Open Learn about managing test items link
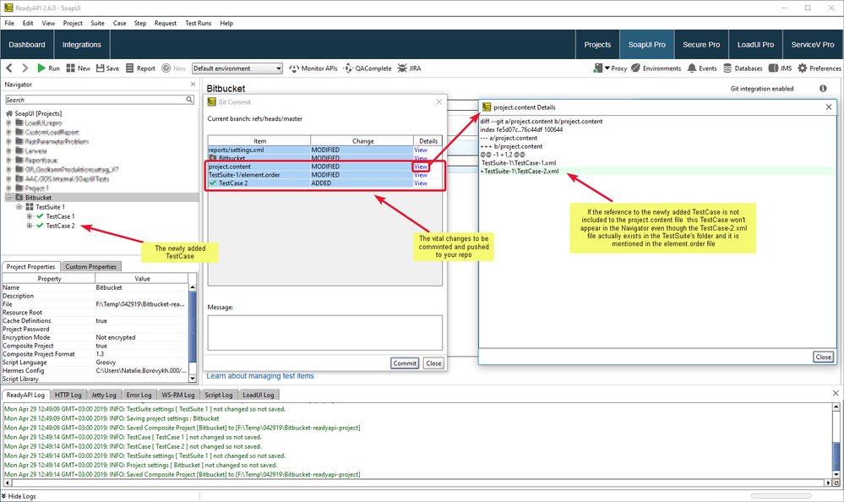Image resolution: width=844 pixels, height=502 pixels. (x=259, y=376)
